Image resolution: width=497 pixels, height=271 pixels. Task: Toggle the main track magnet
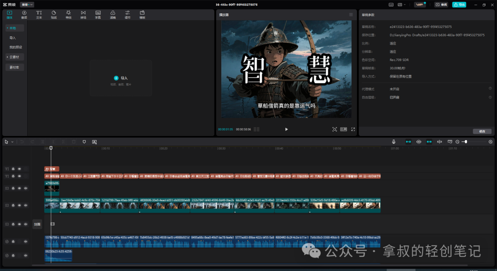pos(408,141)
